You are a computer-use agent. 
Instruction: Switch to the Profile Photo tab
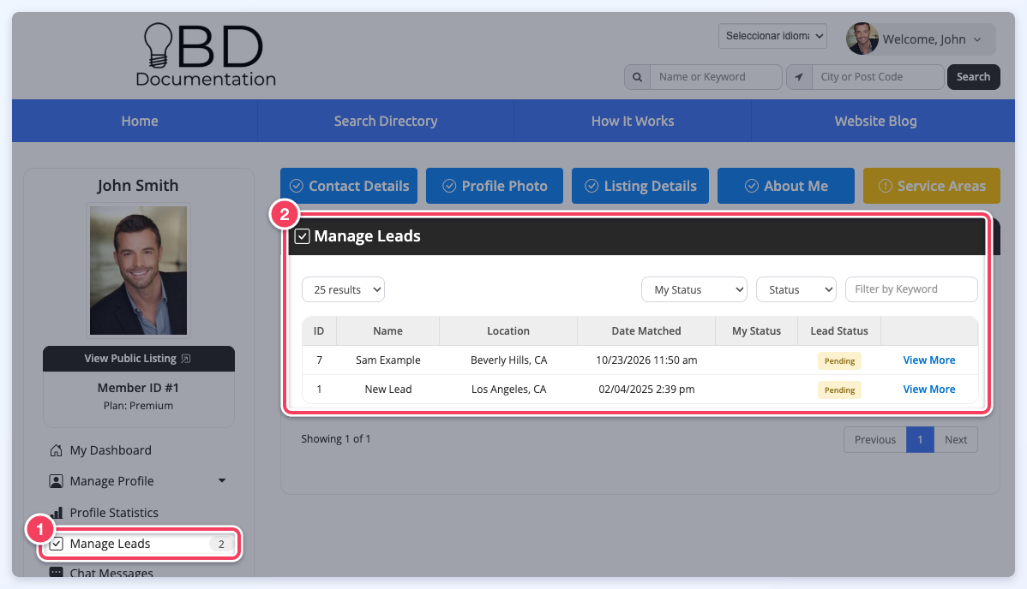[495, 186]
